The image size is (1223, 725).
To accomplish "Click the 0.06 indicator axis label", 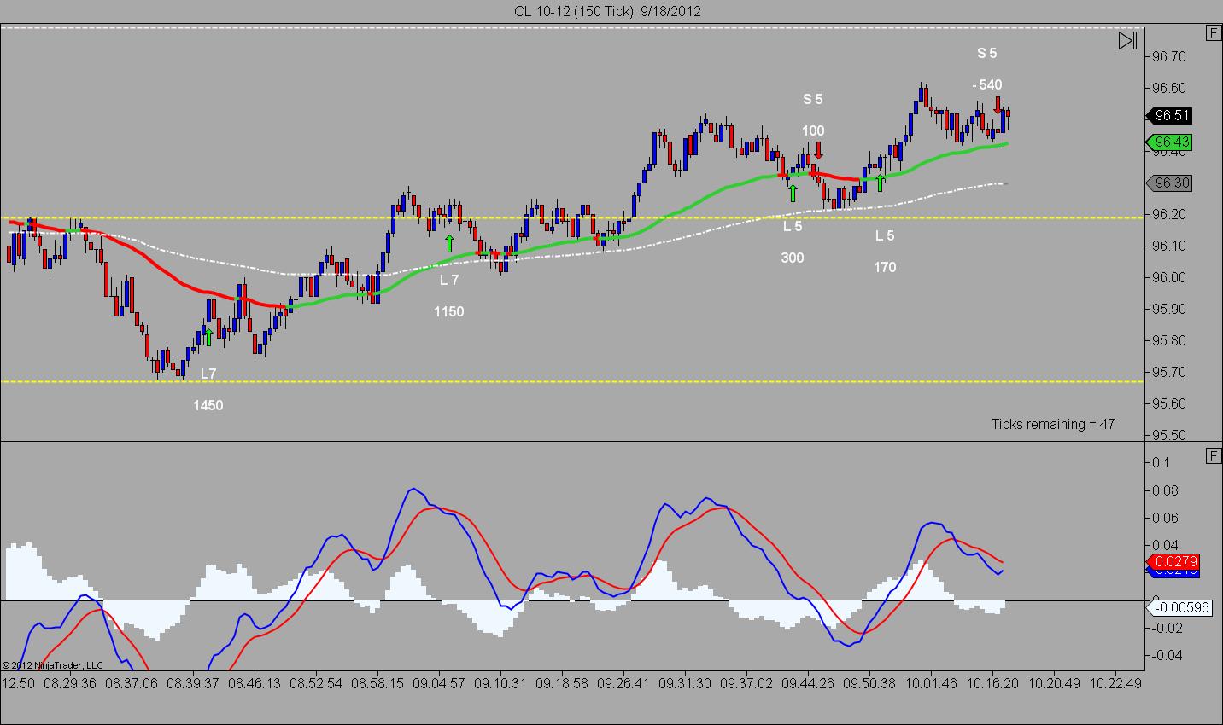I will [1166, 518].
